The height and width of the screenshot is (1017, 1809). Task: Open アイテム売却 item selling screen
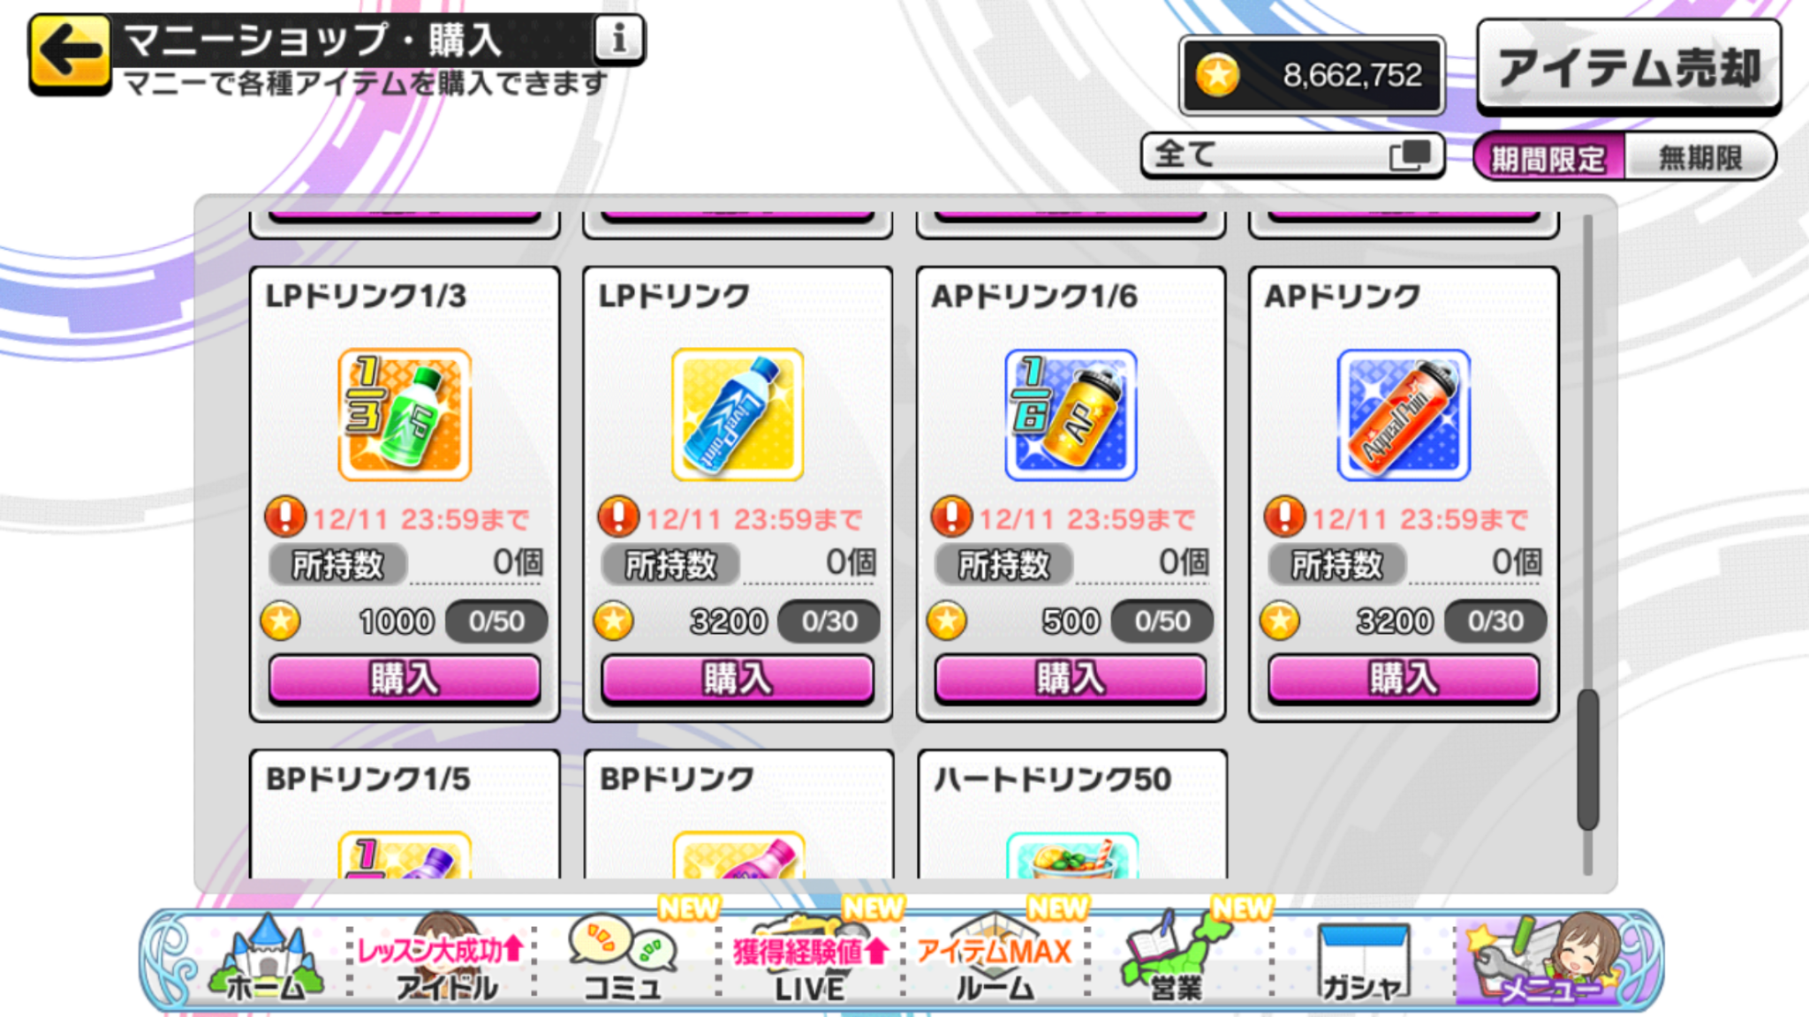[x=1629, y=67]
